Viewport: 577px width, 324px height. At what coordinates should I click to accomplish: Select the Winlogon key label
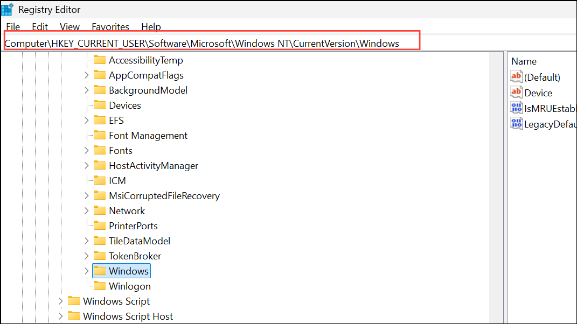129,286
